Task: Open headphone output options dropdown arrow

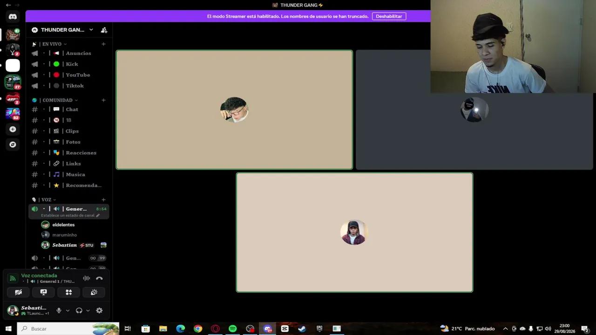Action: pos(88,310)
